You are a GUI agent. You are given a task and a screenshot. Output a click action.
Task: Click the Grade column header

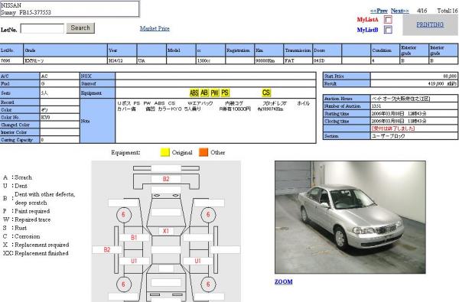pyautogui.click(x=65, y=50)
